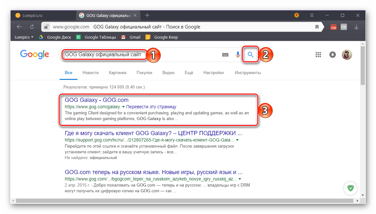376x214 pixels.
Task: Open the Google apps grid
Action: pyautogui.click(x=318, y=55)
